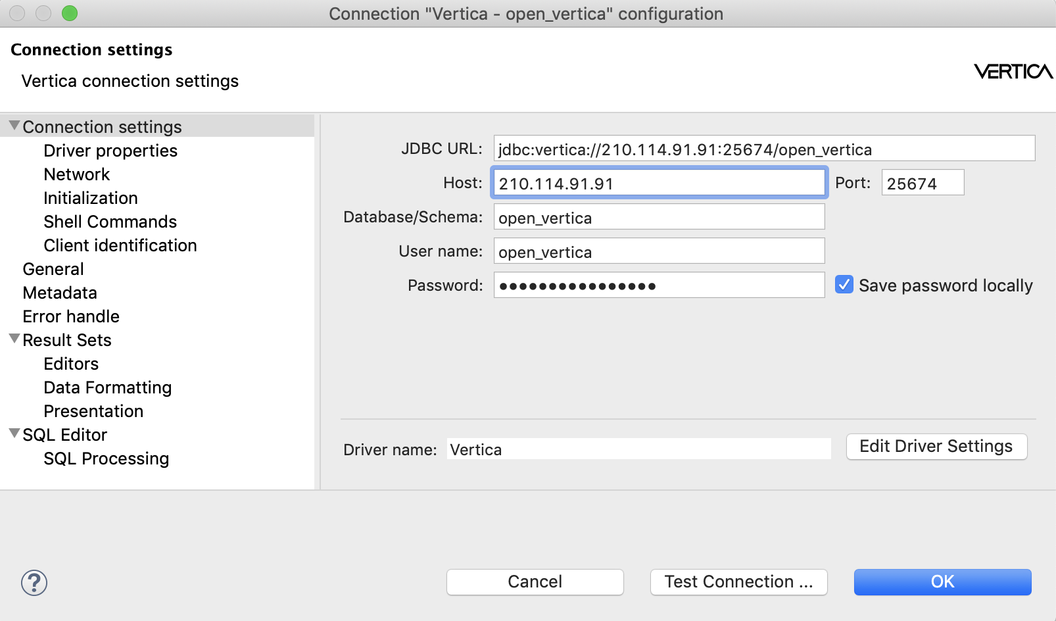Open Shell Commands page
The width and height of the screenshot is (1056, 621).
[x=110, y=222]
